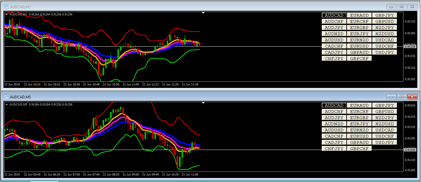Click the '21 Jun 11:28' time label in M1 chart
The width and height of the screenshot is (421, 182).
(x=190, y=84)
